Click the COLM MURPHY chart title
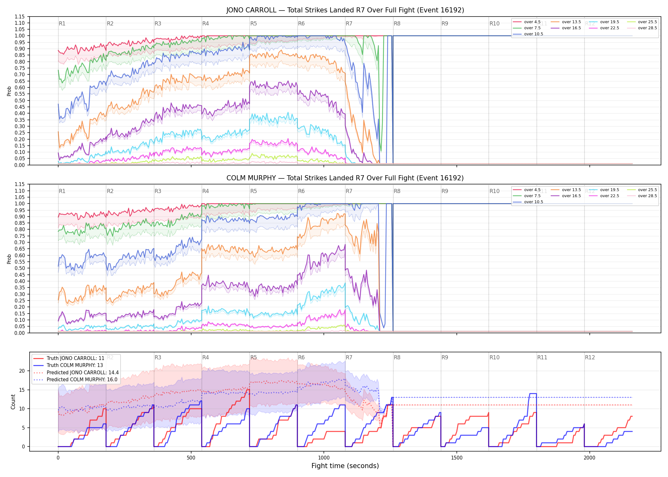The width and height of the screenshot is (668, 477). click(345, 178)
